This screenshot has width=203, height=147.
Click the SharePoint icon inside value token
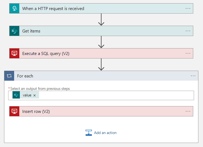(16, 95)
